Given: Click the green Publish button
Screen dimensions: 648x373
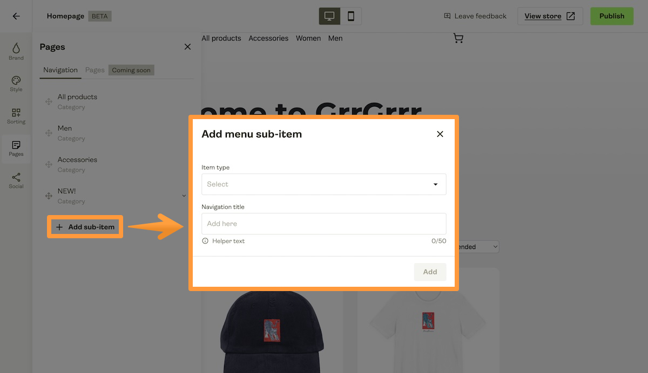Looking at the screenshot, I should [x=612, y=16].
